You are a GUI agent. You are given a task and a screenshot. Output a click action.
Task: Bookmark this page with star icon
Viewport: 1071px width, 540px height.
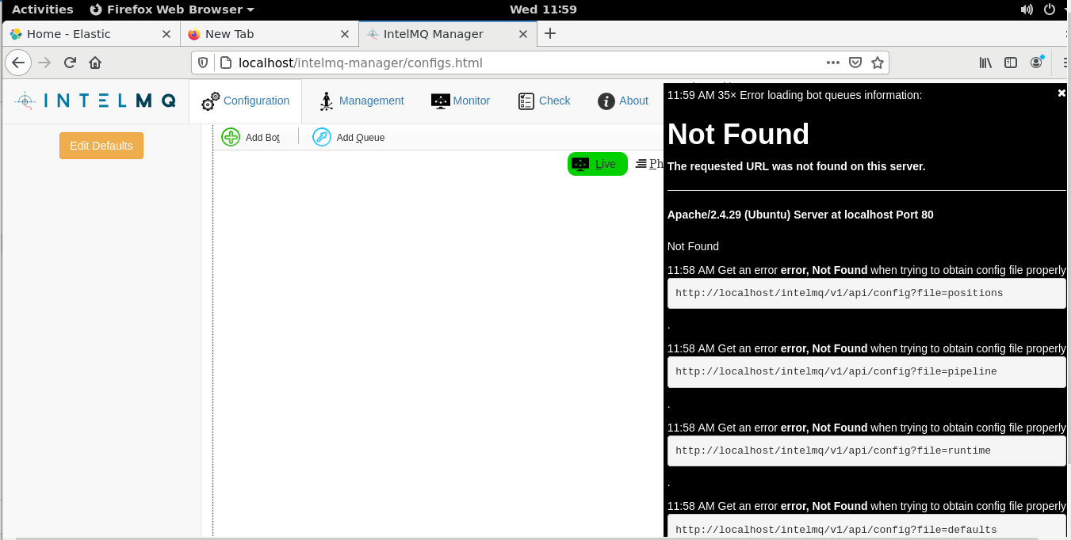[x=878, y=63]
